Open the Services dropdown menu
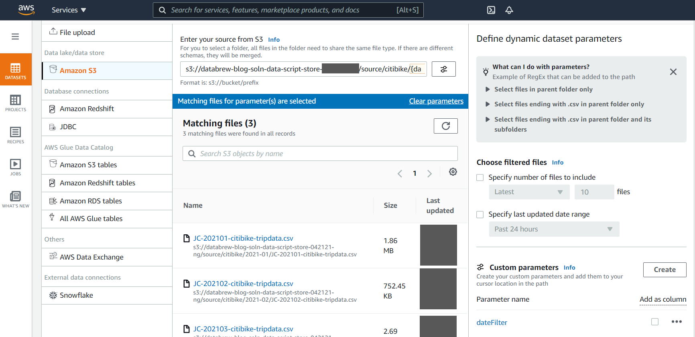695x337 pixels. point(69,10)
